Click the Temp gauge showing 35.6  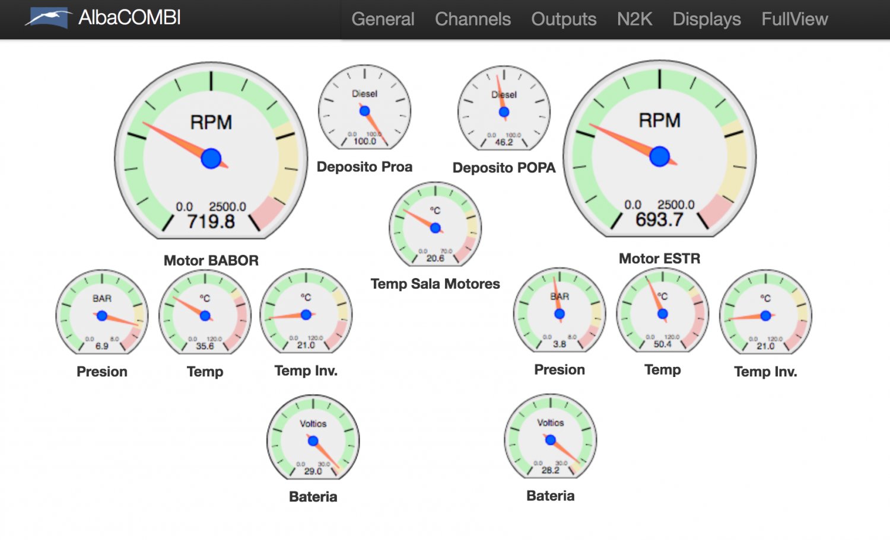205,313
